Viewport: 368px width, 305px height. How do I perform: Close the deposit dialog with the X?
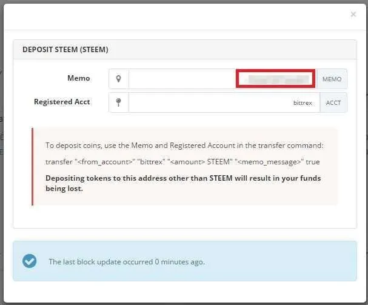coord(353,15)
